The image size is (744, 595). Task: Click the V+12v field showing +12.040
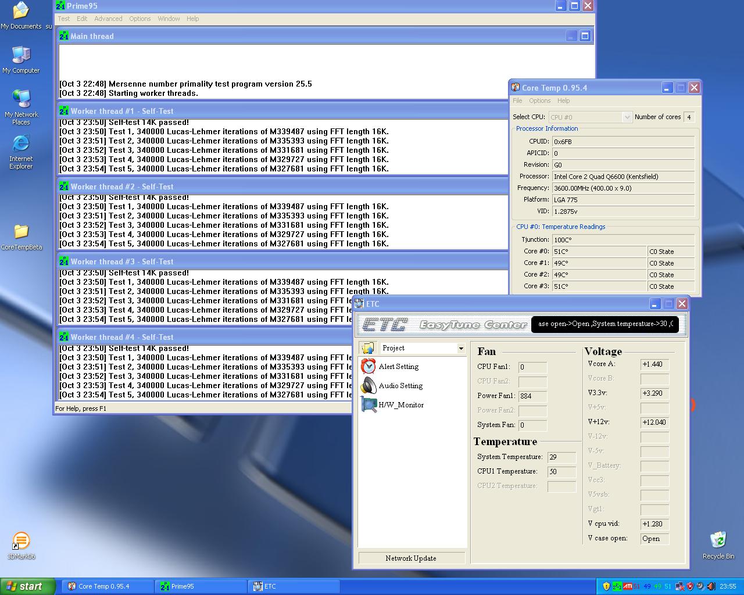pos(654,422)
